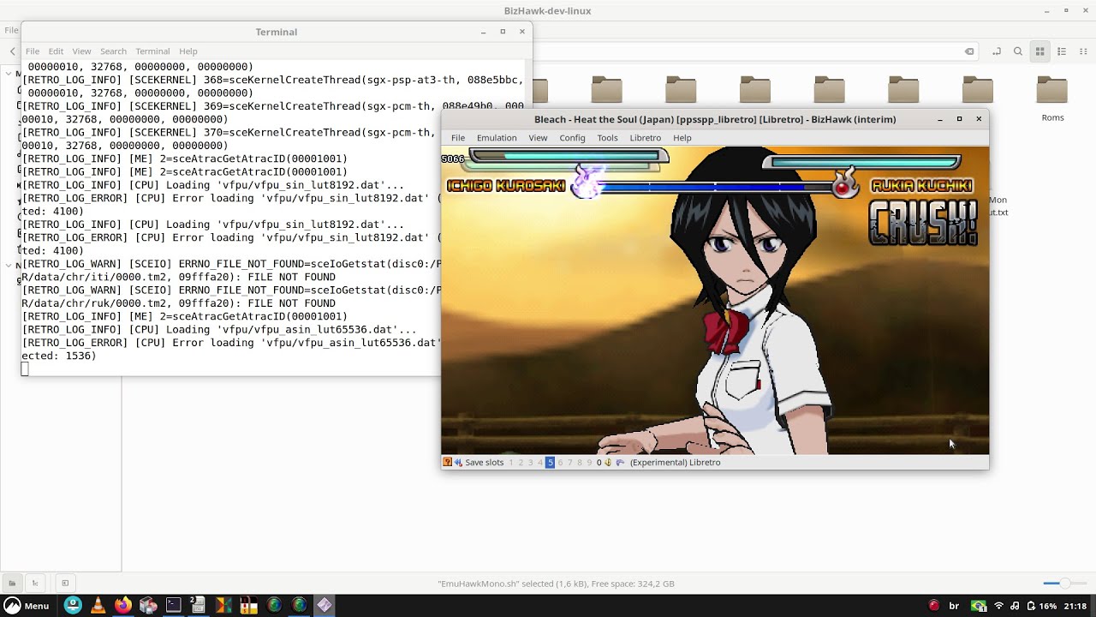
Task: Select save slot 2 in BizHawk status bar
Action: [x=521, y=463]
